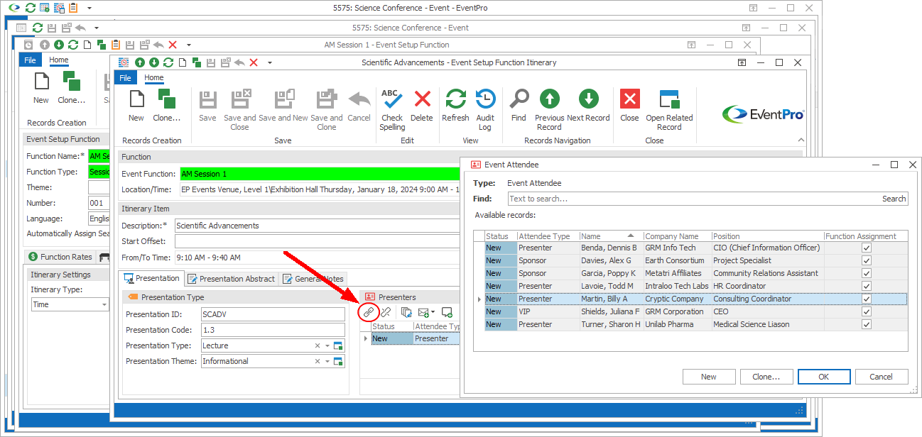Click the Link presenter chain icon
The height and width of the screenshot is (437, 922).
368,311
